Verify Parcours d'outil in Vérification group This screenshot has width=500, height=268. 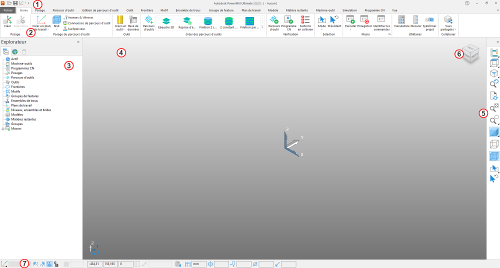[x=274, y=23]
